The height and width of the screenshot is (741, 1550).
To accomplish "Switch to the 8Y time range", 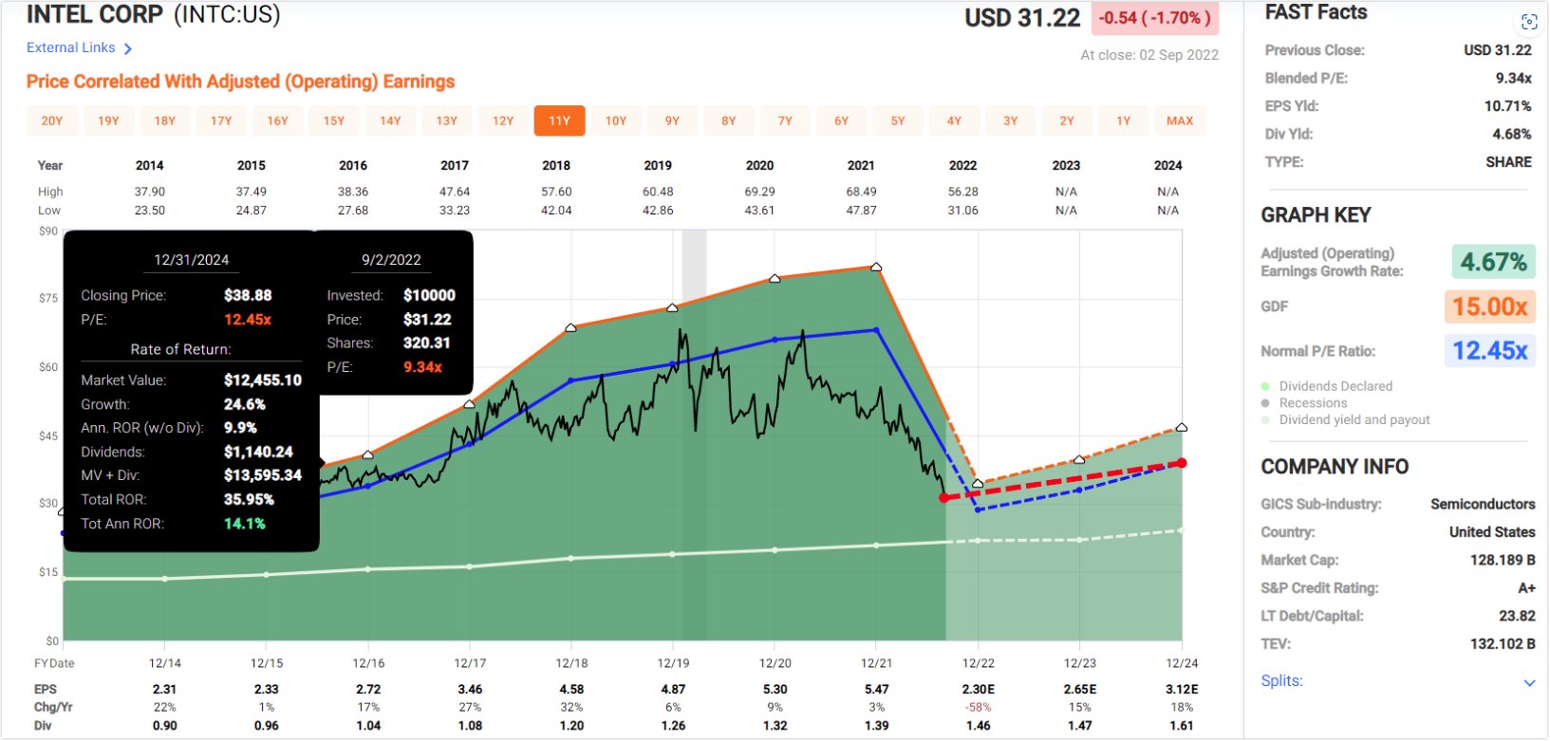I will (729, 120).
